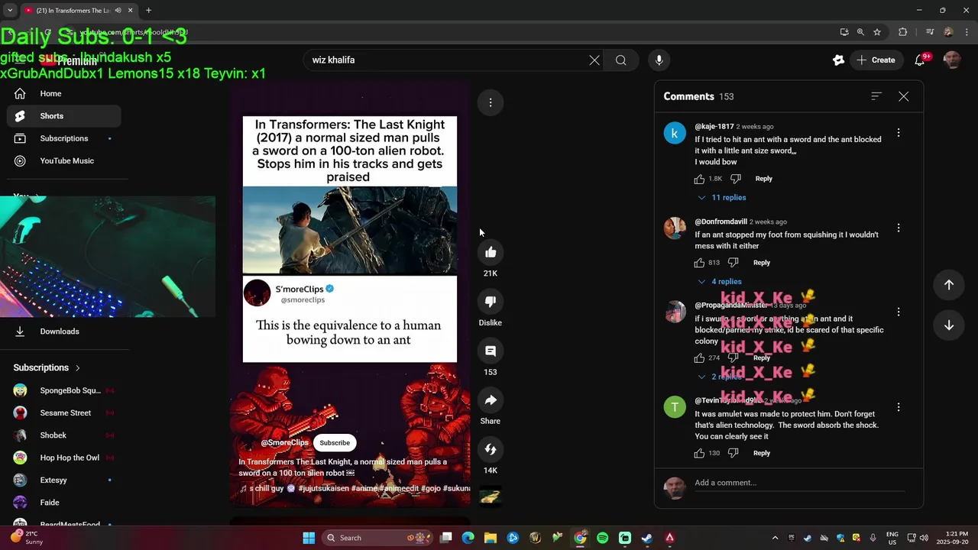The image size is (978, 550).
Task: Open Sesame Street channel subscription
Action: coord(64,412)
